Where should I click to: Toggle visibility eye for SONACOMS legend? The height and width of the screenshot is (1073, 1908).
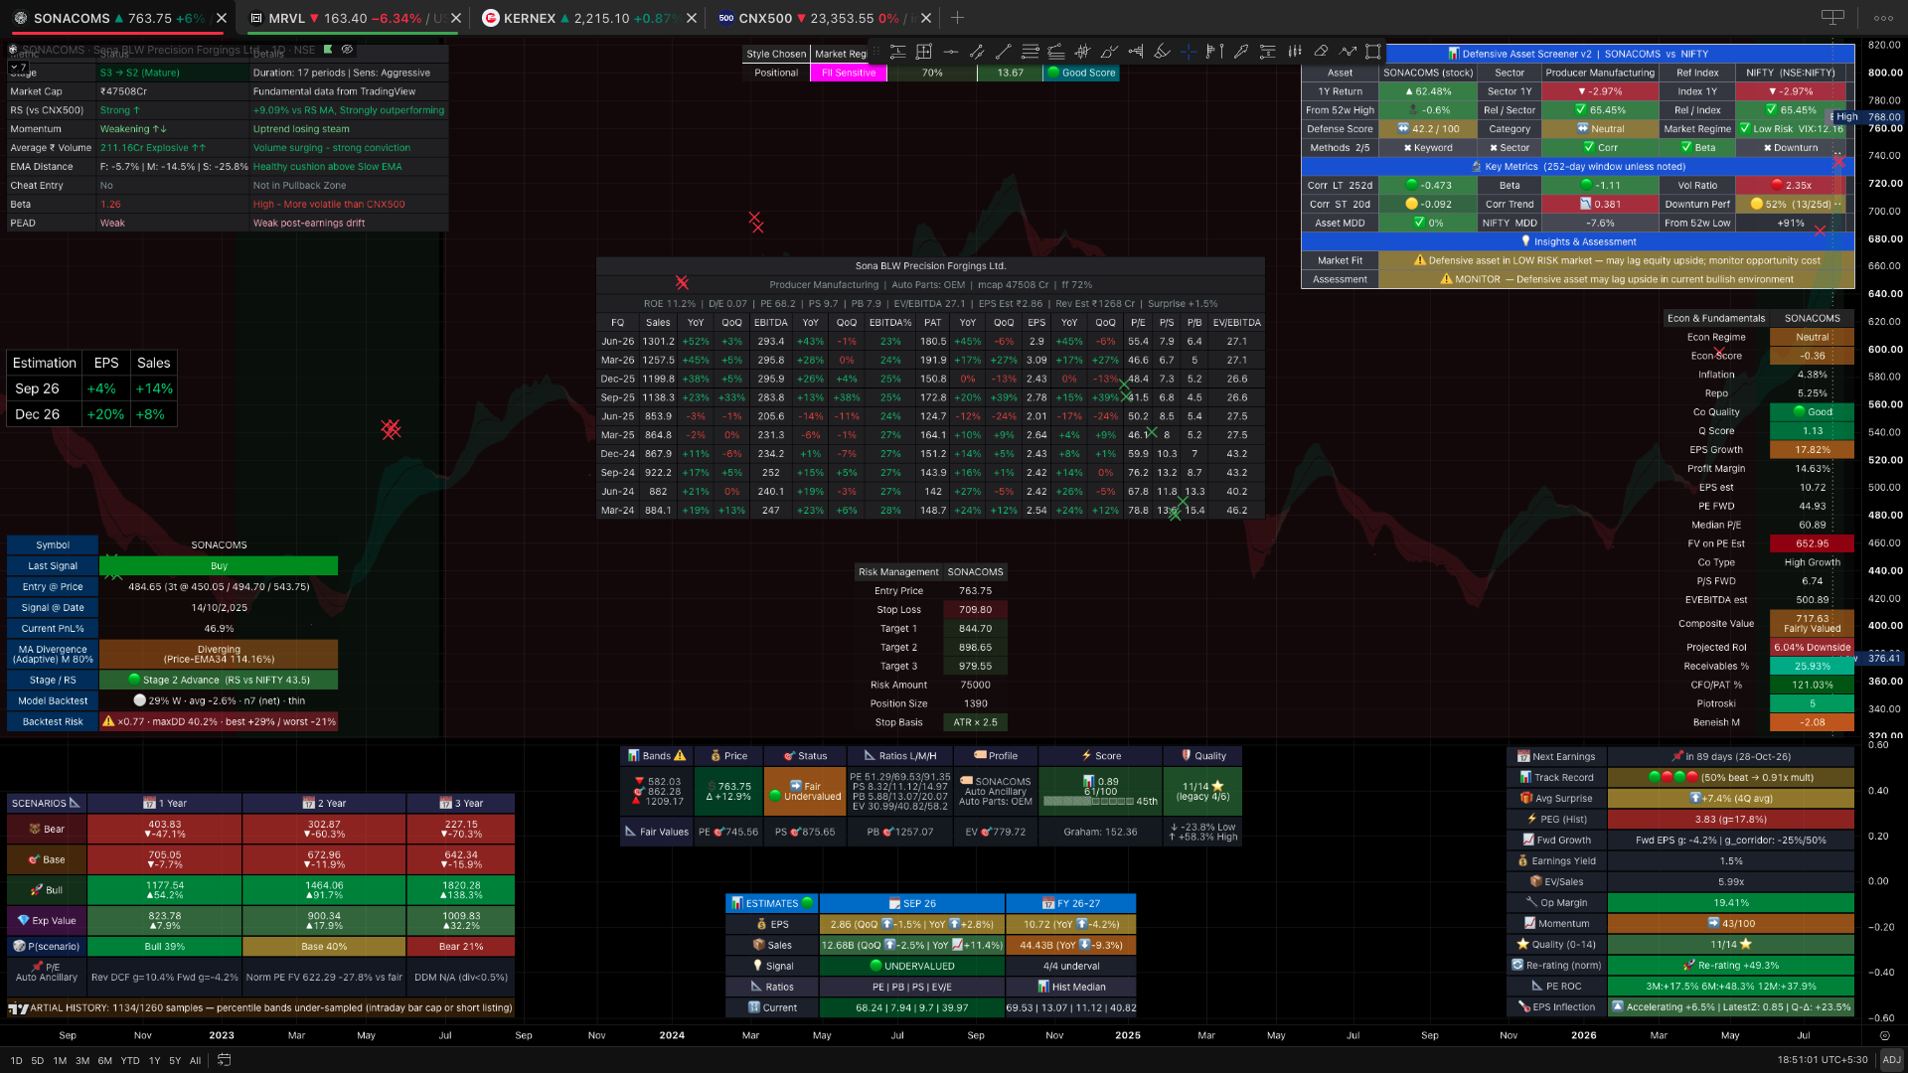tap(347, 50)
